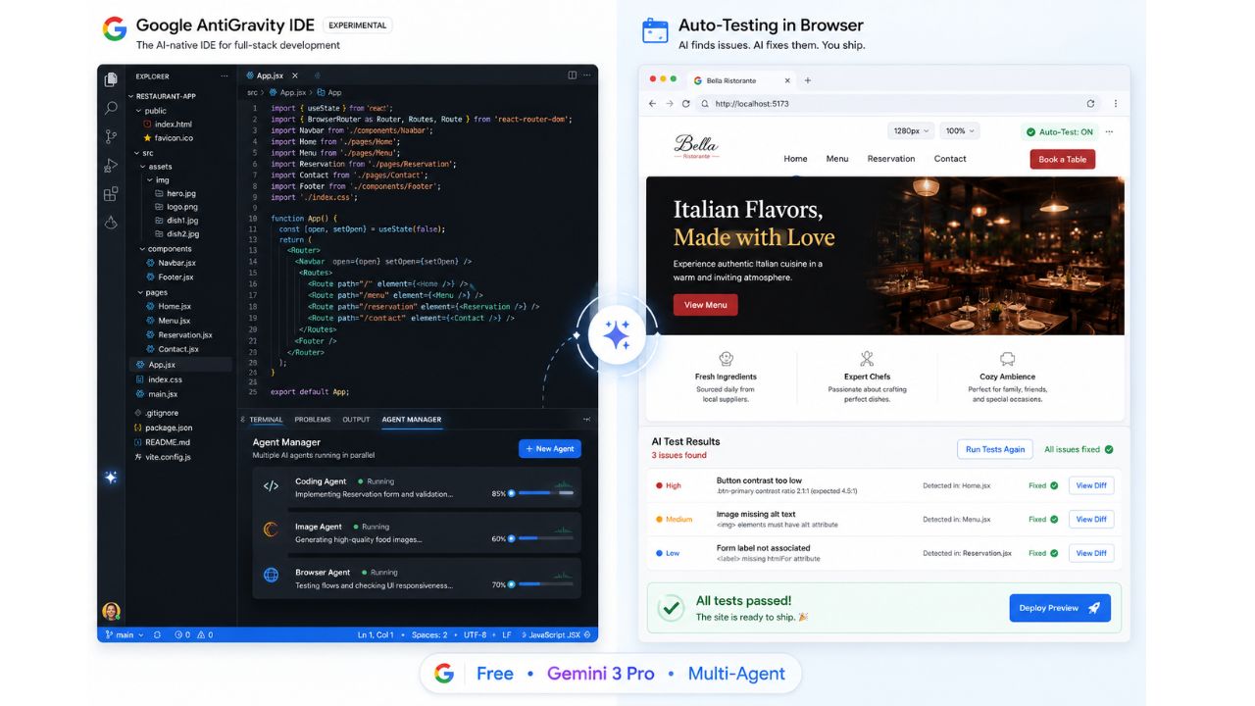This screenshot has width=1255, height=706.
Task: Open the Menu link in the site navbar
Action: 837,159
